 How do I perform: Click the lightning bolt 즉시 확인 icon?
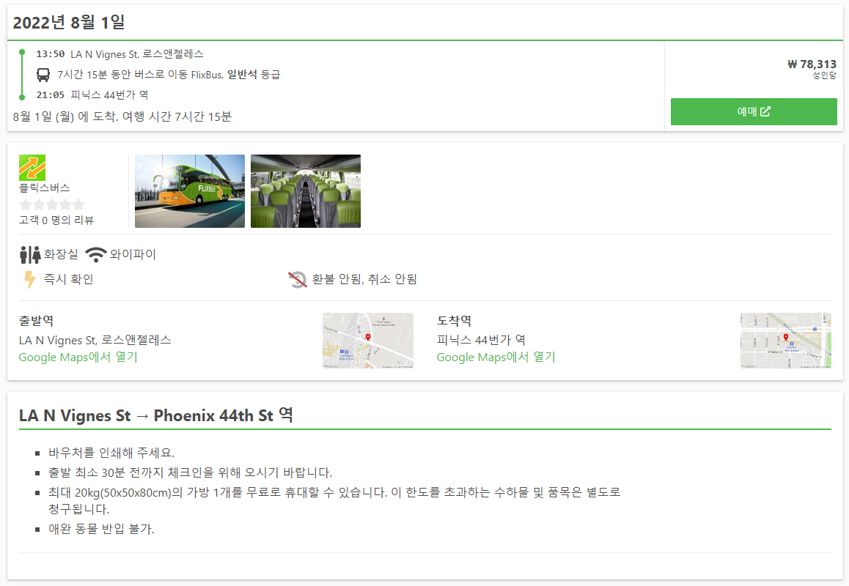pyautogui.click(x=30, y=279)
